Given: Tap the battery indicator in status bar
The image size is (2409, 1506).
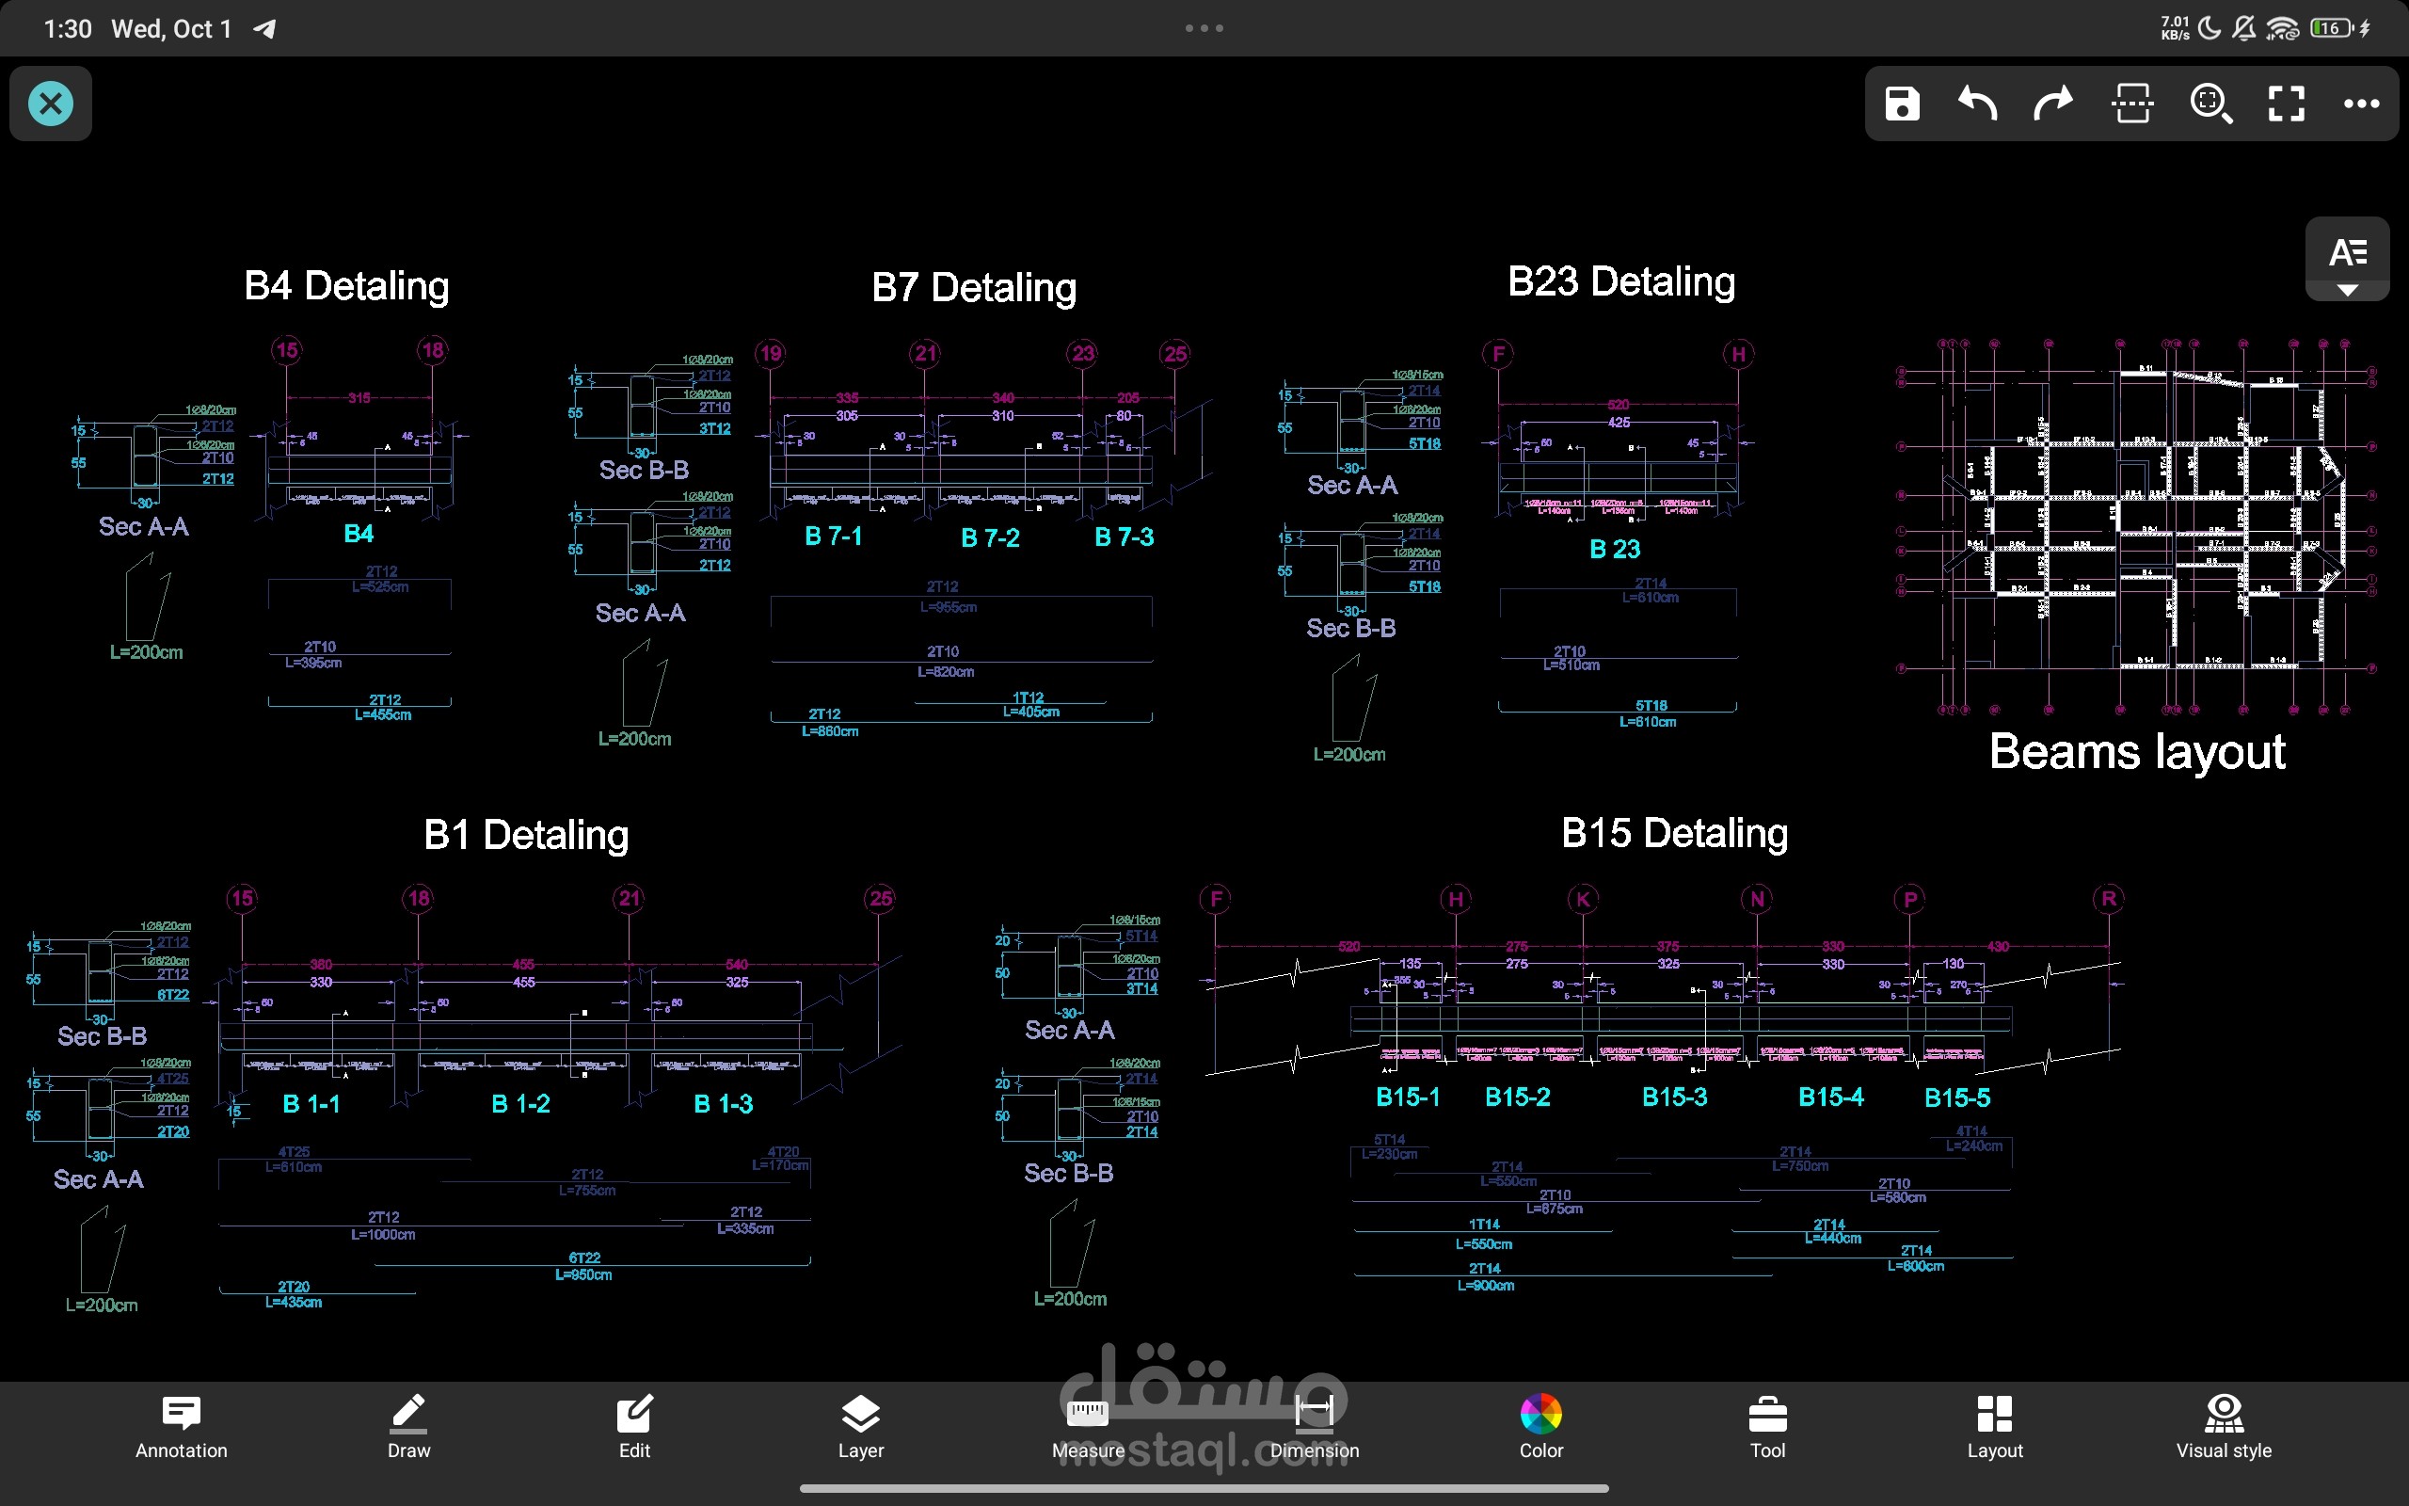Looking at the screenshot, I should (2330, 28).
